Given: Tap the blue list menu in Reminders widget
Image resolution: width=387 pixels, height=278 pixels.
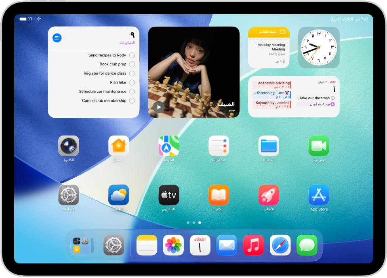Looking at the screenshot, I should click(57, 38).
